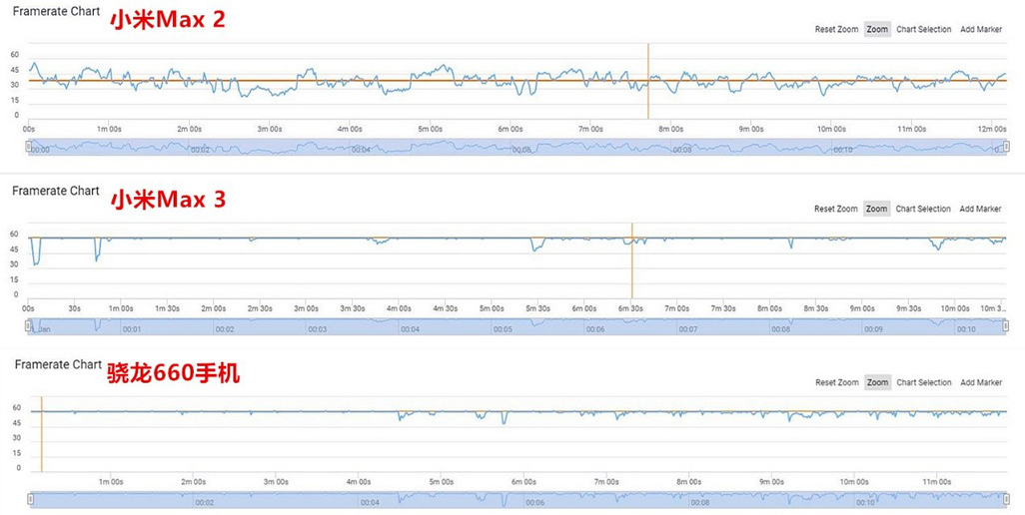Viewport: 1025px width, 515px height.
Task: Toggle Zoom mode on the 小米Max 3 chart
Action: 877,210
